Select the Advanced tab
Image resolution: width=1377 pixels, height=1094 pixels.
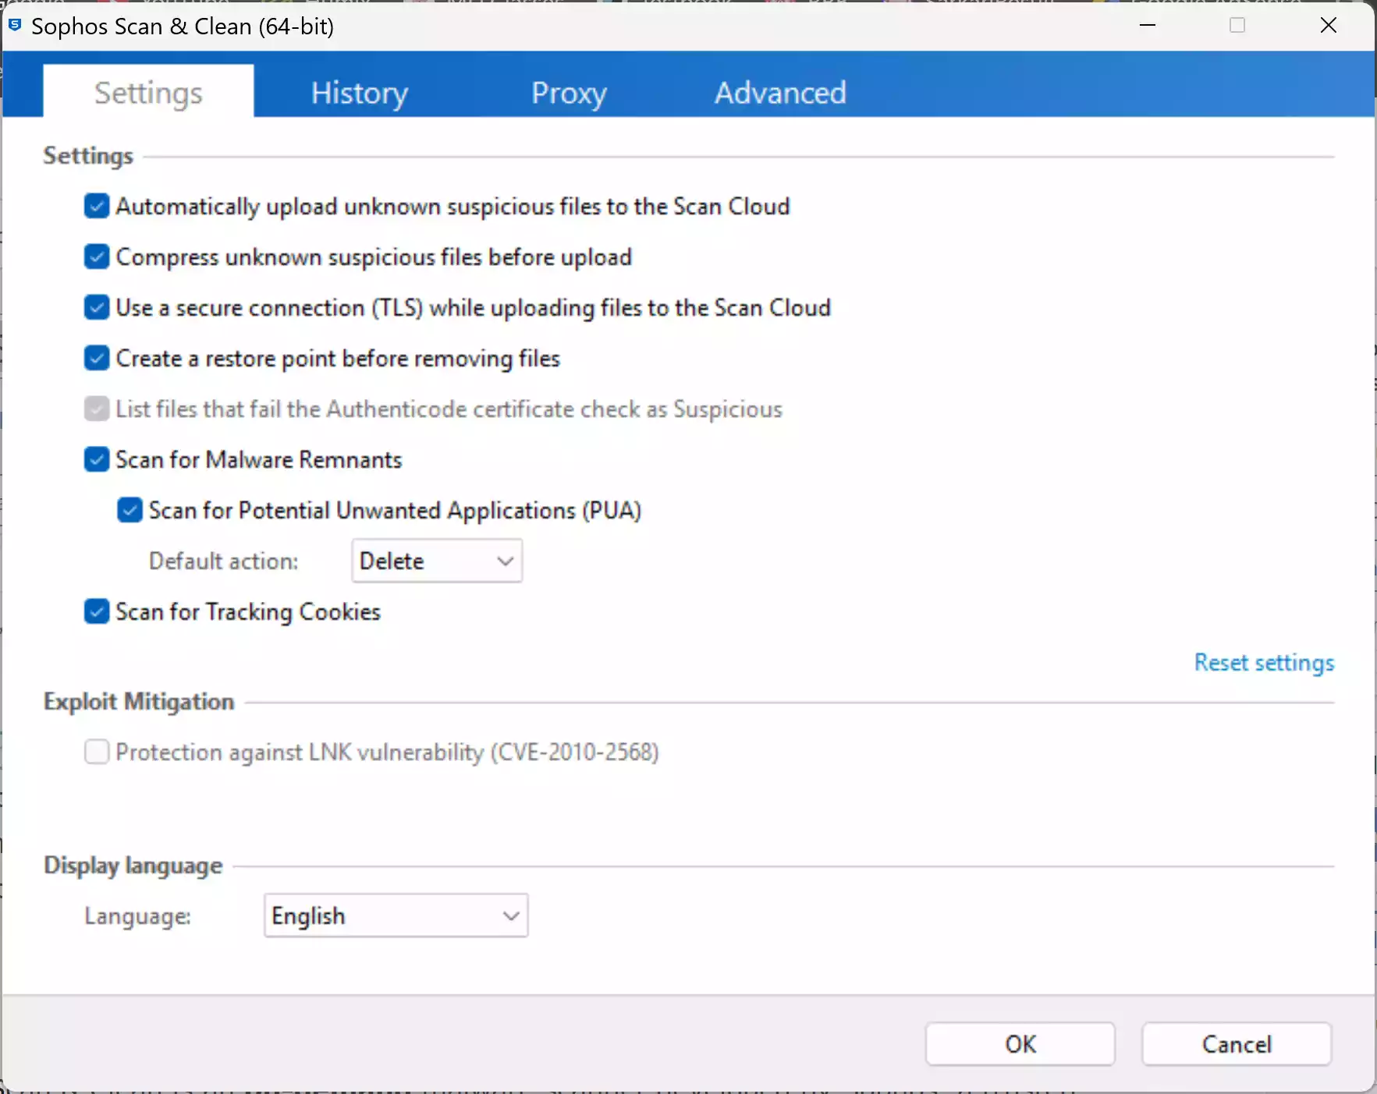pyautogui.click(x=779, y=91)
